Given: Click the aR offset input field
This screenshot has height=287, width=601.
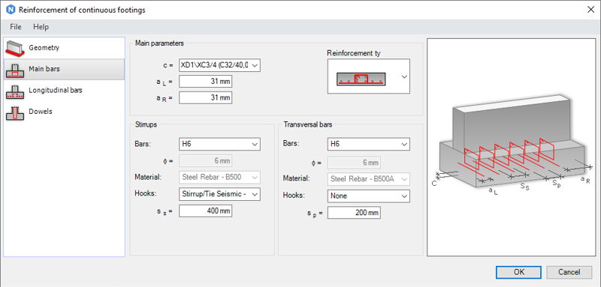Looking at the screenshot, I should tap(205, 98).
